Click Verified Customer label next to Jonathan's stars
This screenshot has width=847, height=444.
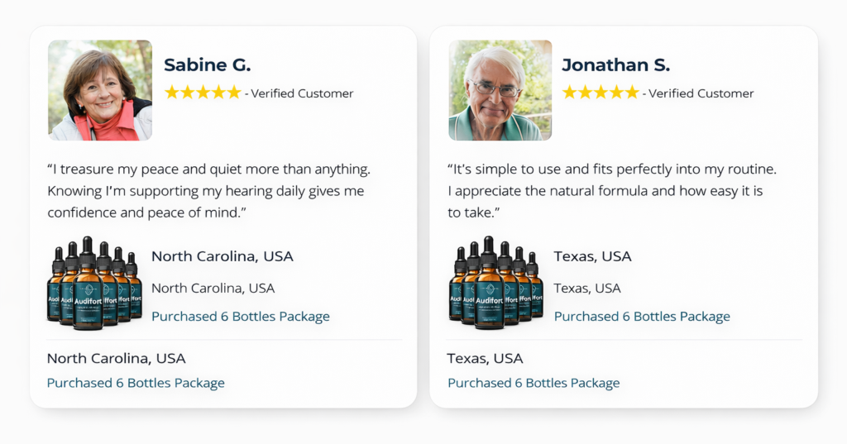click(701, 93)
